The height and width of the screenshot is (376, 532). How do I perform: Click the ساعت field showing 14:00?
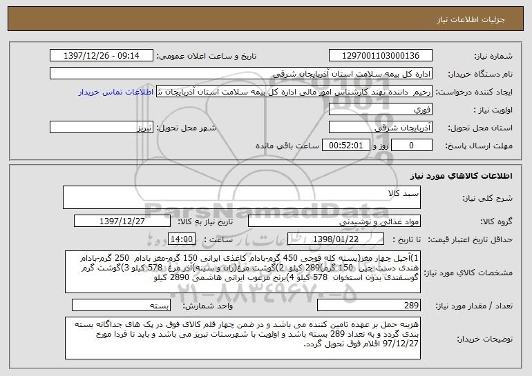(x=182, y=239)
